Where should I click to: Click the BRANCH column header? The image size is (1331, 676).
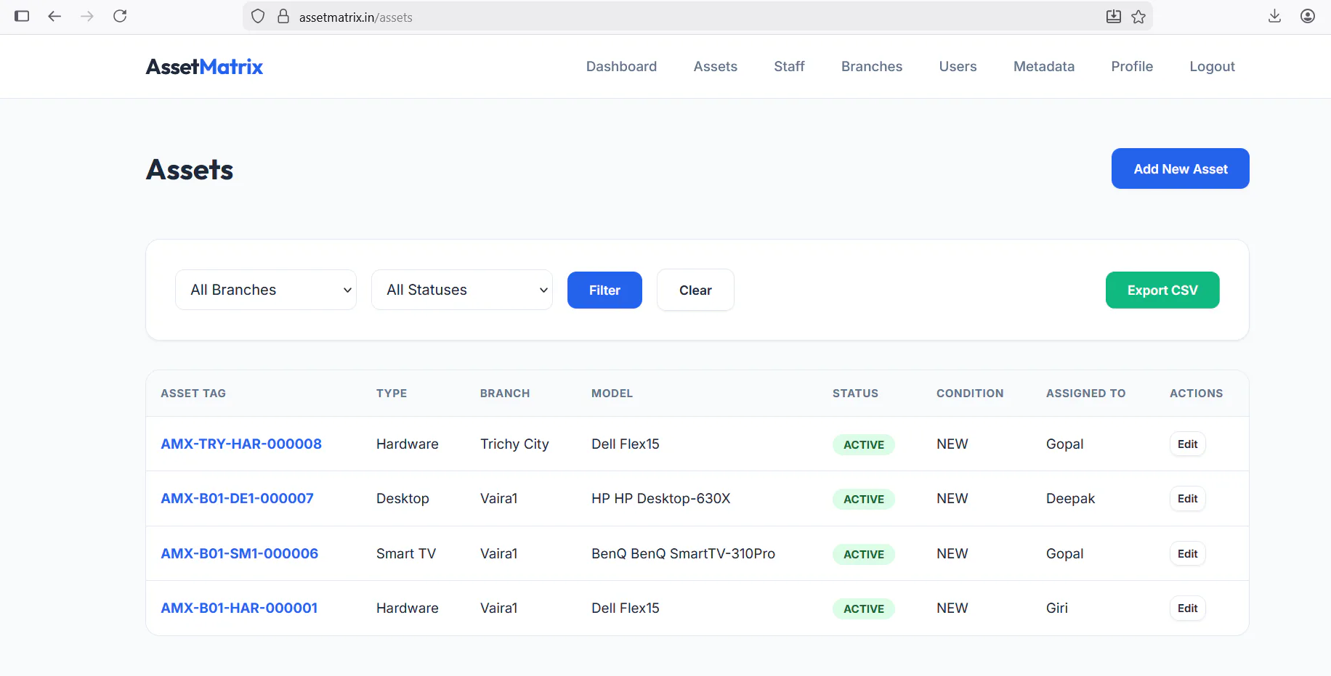click(505, 393)
